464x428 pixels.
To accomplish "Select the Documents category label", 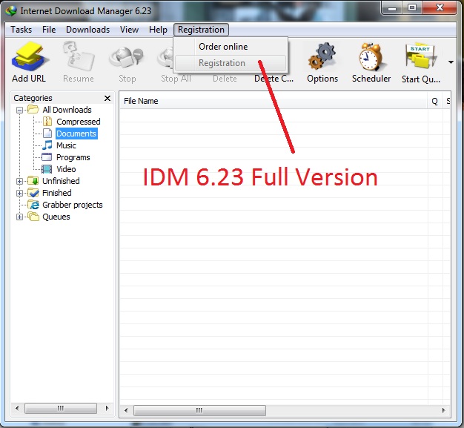I will [76, 134].
